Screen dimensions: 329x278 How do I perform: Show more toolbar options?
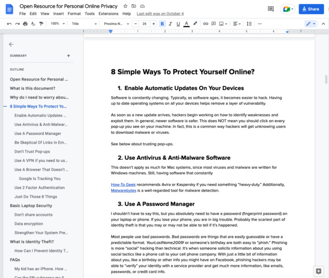pos(260,24)
